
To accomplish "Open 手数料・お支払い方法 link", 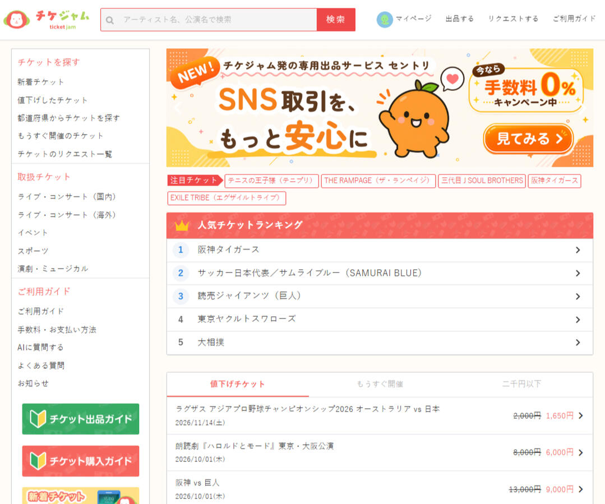I will click(57, 330).
